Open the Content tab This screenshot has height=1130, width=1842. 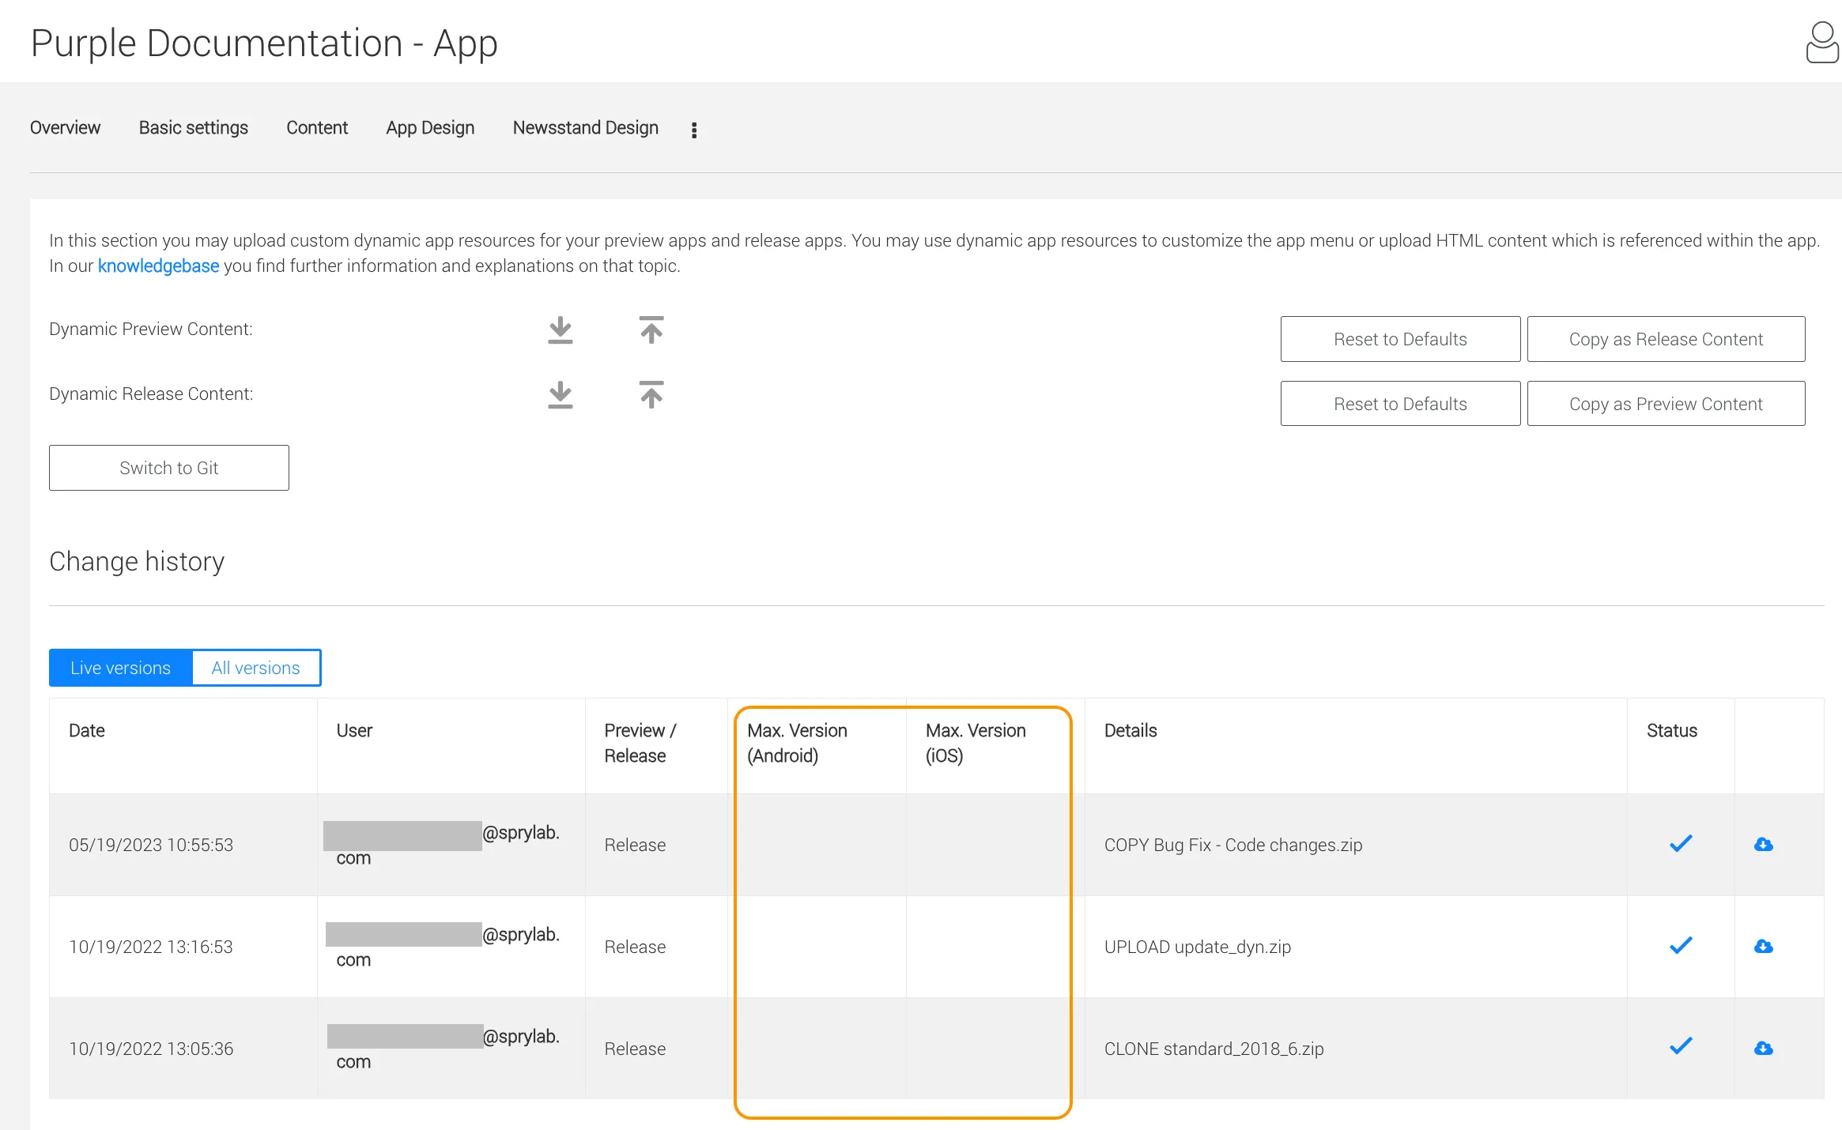pos(317,128)
